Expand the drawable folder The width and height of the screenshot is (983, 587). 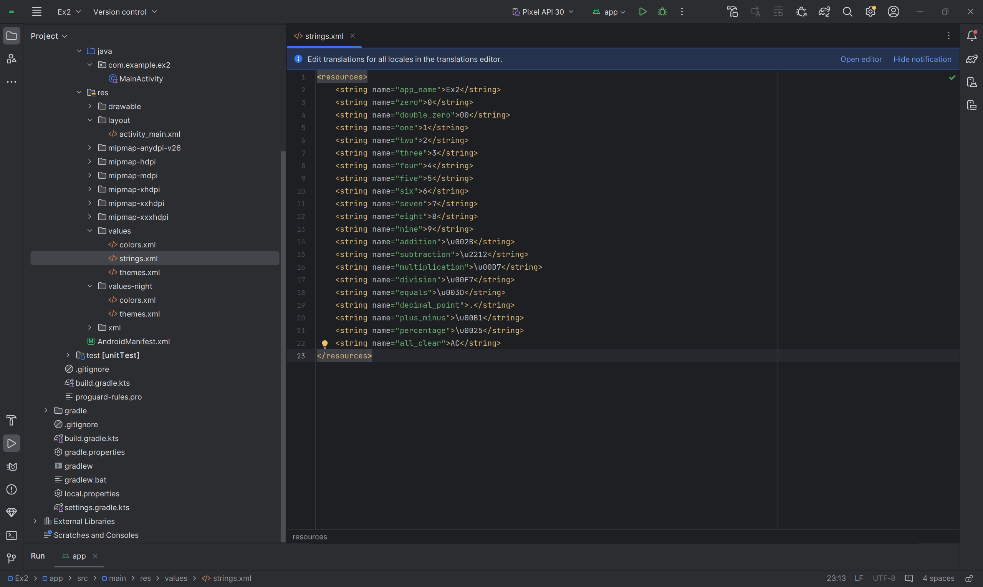click(90, 106)
